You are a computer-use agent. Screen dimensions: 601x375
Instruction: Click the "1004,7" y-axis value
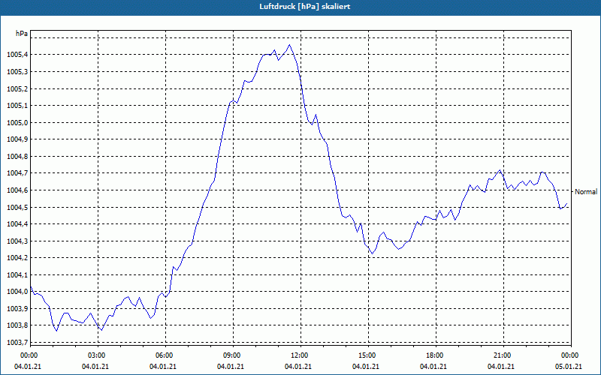(17, 173)
